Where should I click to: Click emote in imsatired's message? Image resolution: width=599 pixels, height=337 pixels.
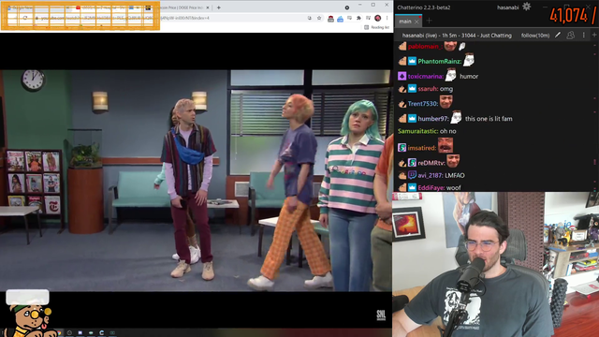(446, 145)
